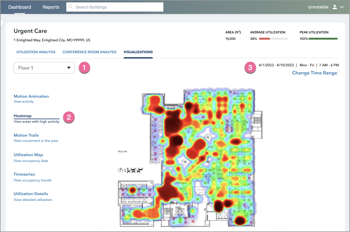View the Timeseries occupancy trends
350x232 pixels.
click(24, 174)
